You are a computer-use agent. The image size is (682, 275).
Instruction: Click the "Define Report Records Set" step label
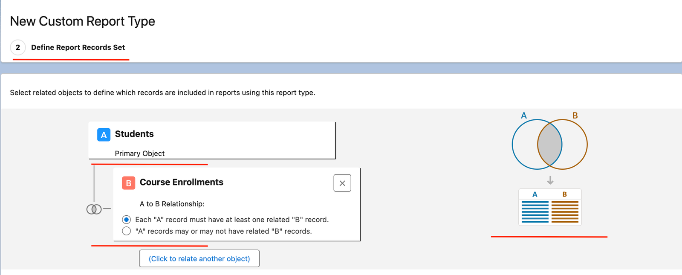coord(78,47)
